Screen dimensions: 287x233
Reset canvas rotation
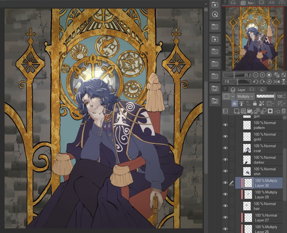coord(269,82)
